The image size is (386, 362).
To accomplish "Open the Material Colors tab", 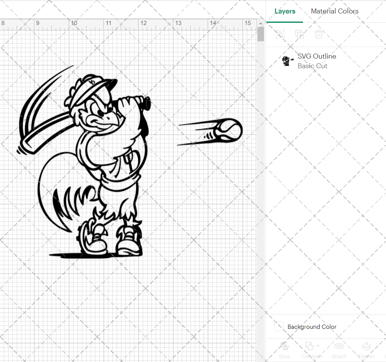I will coord(335,11).
